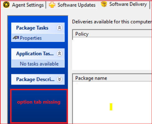Click the No tasks available entry
This screenshot has height=124, width=152.
click(x=39, y=64)
